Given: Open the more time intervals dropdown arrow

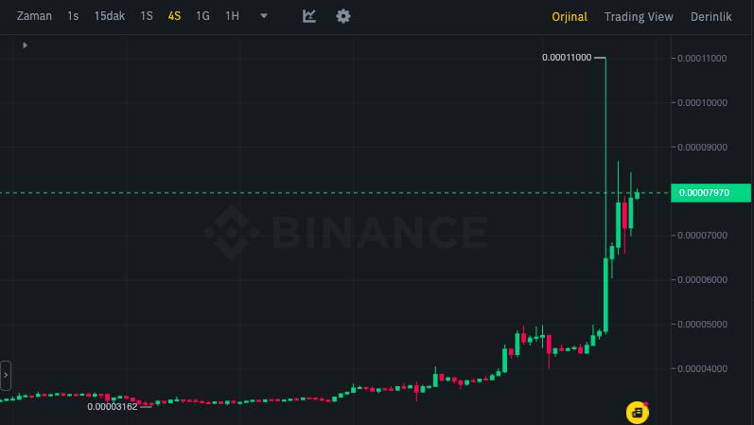Looking at the screenshot, I should coord(263,16).
